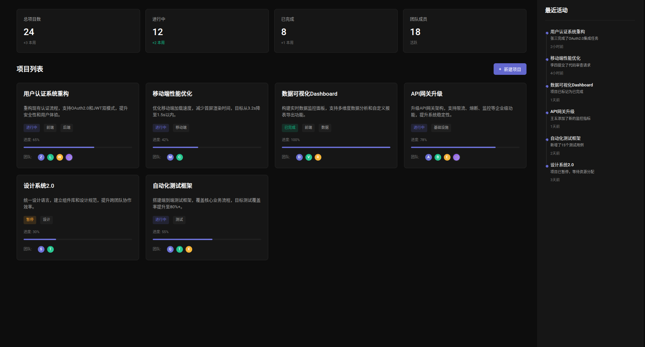Click avatar L on 用户认证系统重构 card
Screen dimensions: 645x347
(50, 157)
